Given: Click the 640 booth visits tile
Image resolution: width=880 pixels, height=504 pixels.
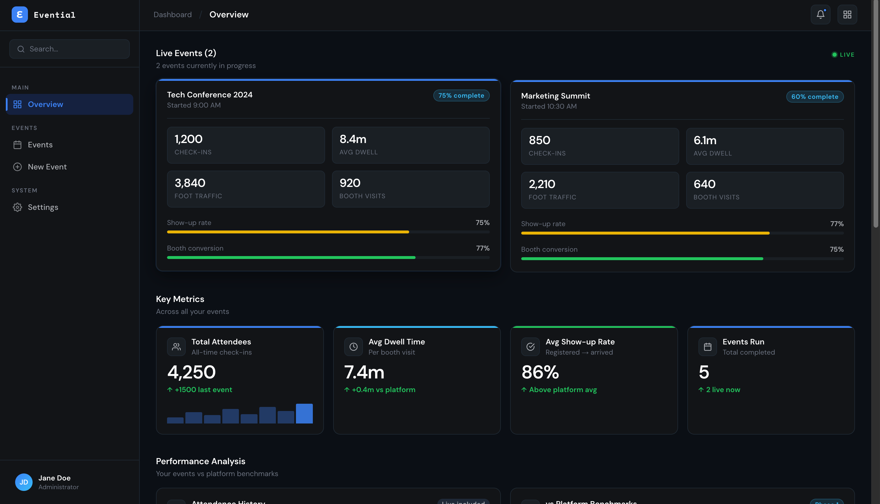Looking at the screenshot, I should 765,190.
